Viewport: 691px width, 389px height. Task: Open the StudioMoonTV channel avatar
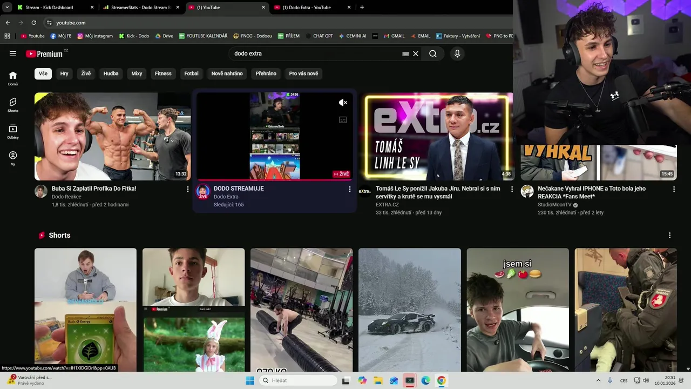click(527, 191)
